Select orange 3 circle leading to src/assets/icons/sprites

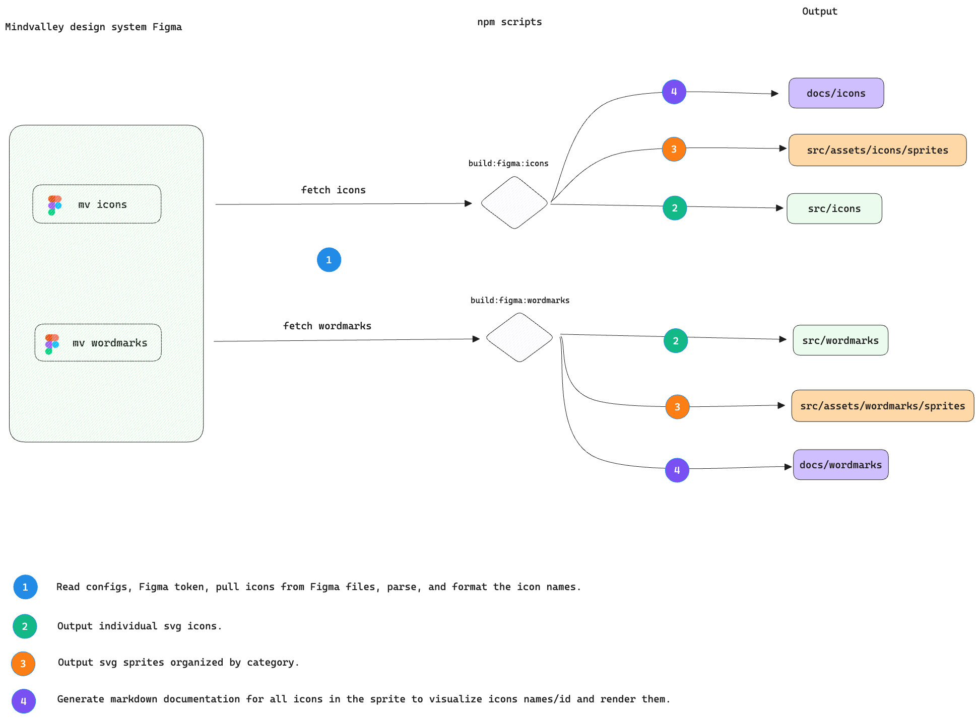coord(674,149)
